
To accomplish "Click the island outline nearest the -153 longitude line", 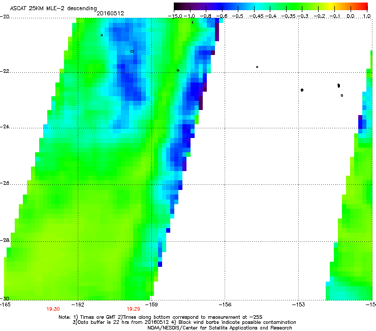I will point(302,90).
